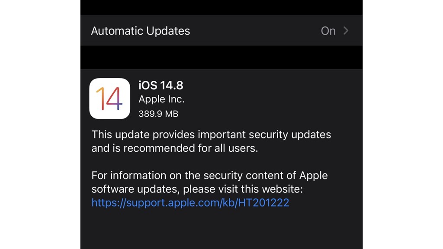This screenshot has height=249, width=443.
Task: Click the line starting 'For information on the security'
Action: point(209,176)
